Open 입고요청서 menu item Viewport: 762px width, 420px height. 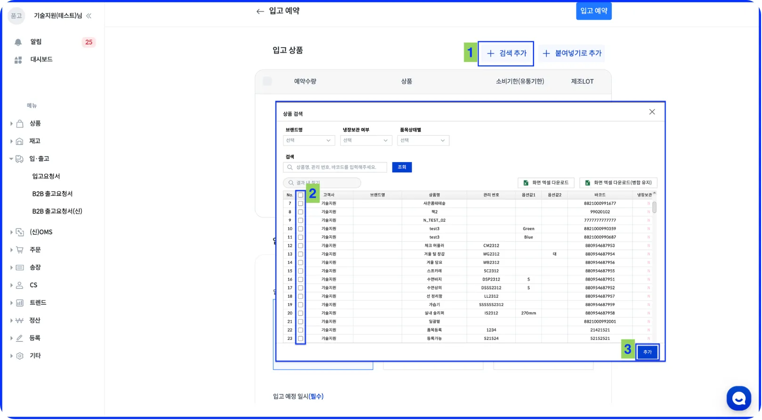click(46, 176)
